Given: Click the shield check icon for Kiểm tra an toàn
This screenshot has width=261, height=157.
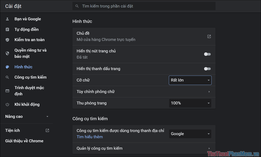Looking at the screenshot, I should tap(7, 40).
